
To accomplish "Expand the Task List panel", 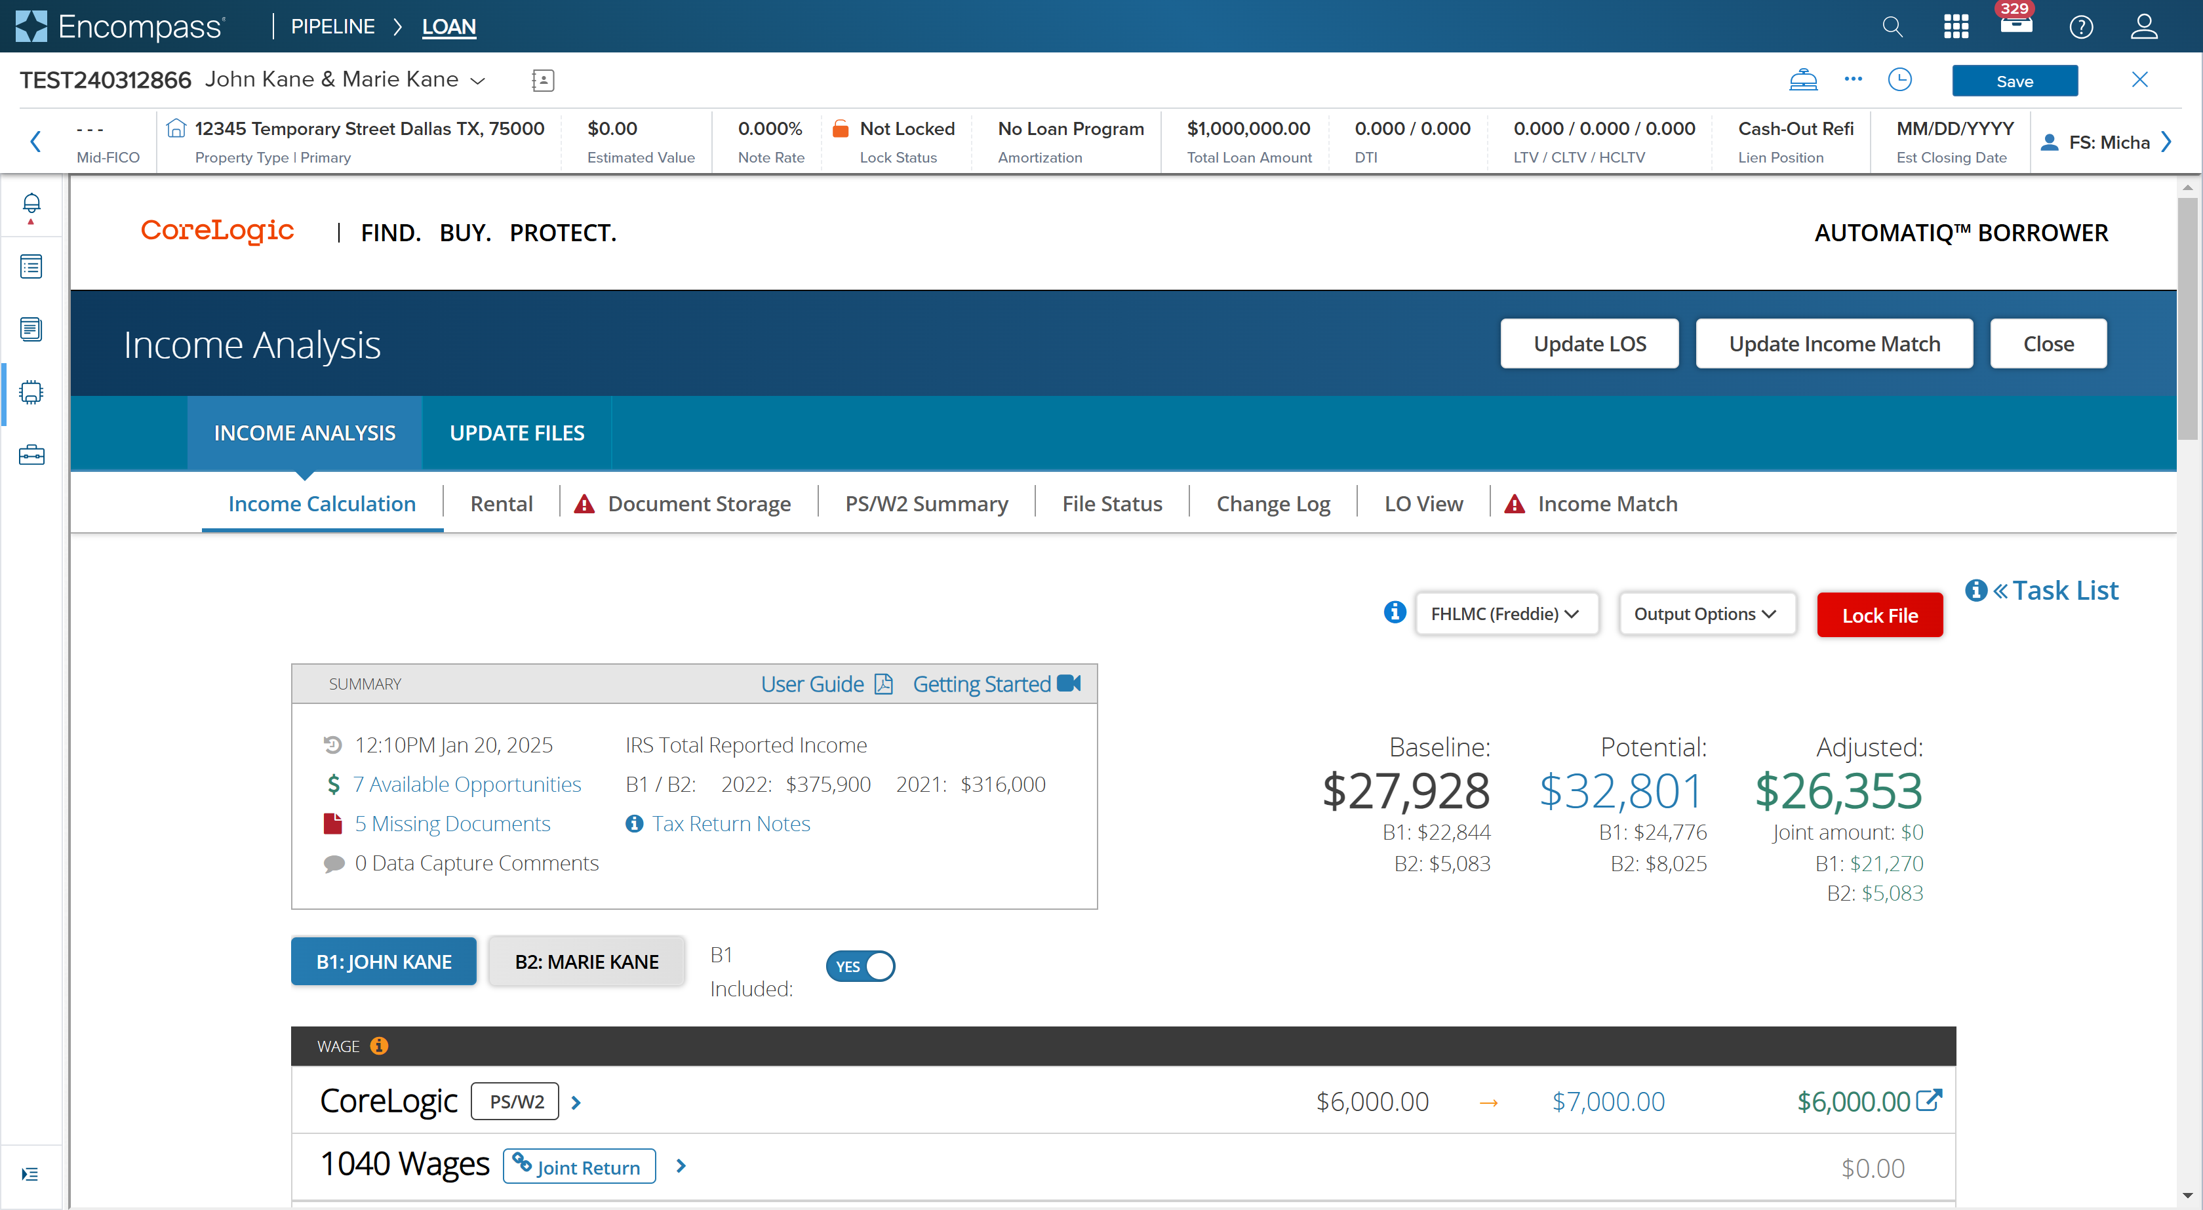I will 2055,590.
